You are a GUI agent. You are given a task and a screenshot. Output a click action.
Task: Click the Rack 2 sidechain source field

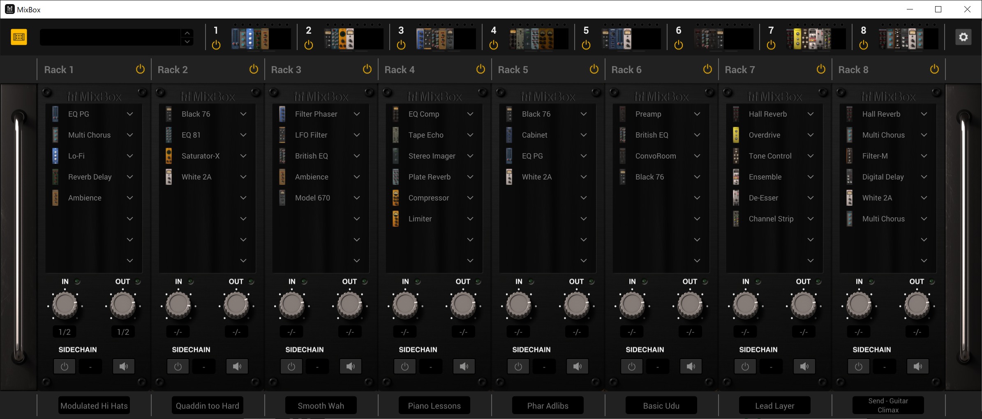pyautogui.click(x=204, y=366)
